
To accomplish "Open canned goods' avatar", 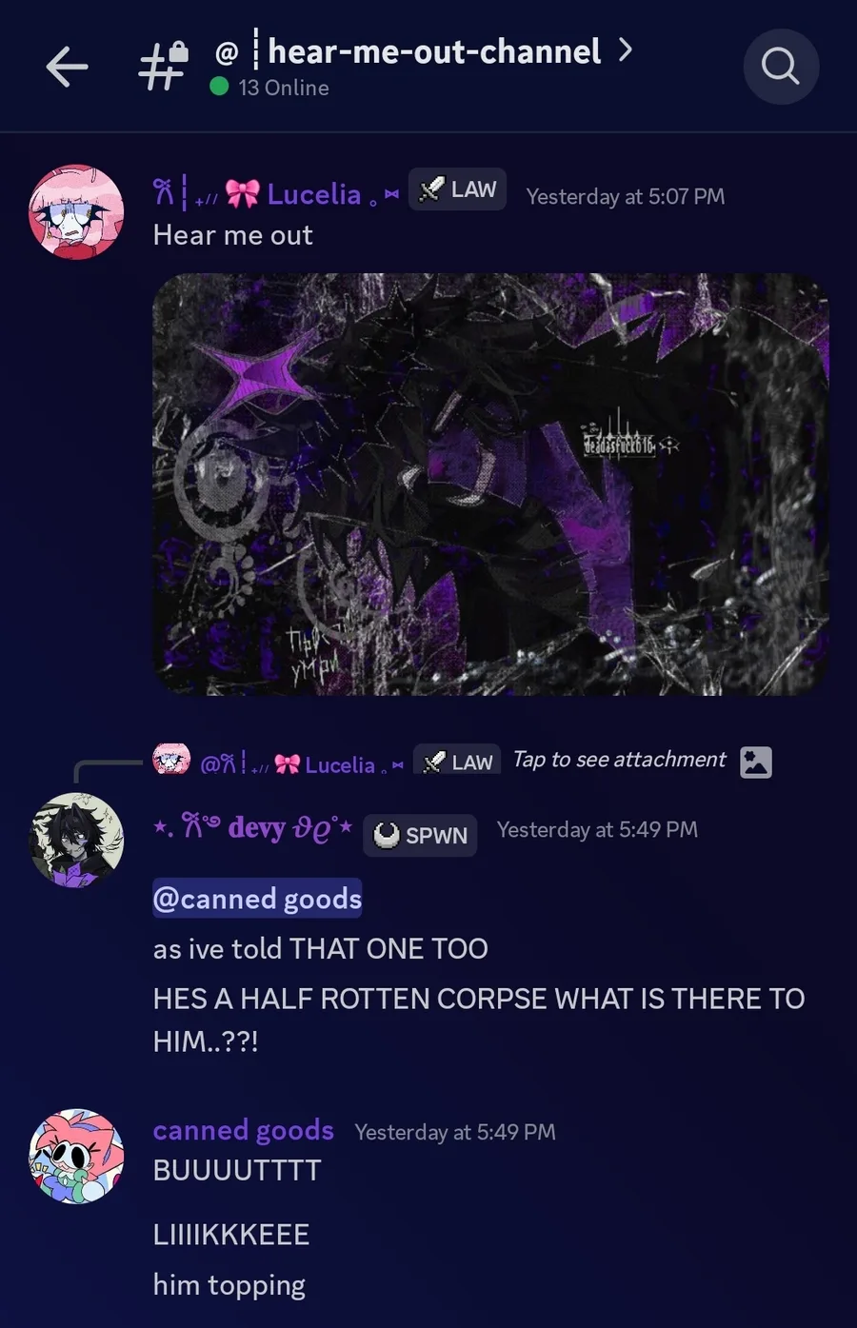I will [76, 1156].
